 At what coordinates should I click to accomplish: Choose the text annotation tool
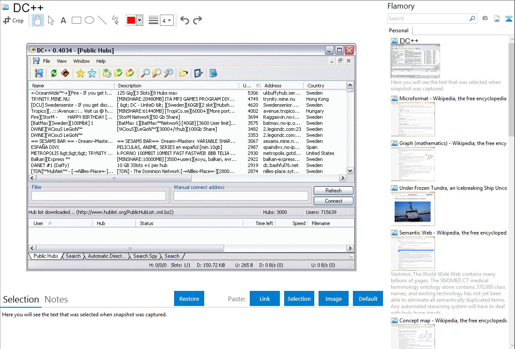[x=63, y=20]
